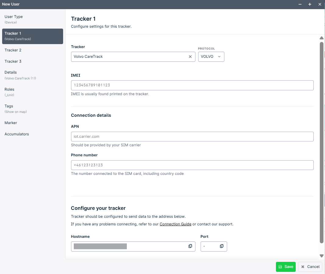
Task: Open the Tracker combo box showing Volvo CareTrack
Action: tap(133, 57)
